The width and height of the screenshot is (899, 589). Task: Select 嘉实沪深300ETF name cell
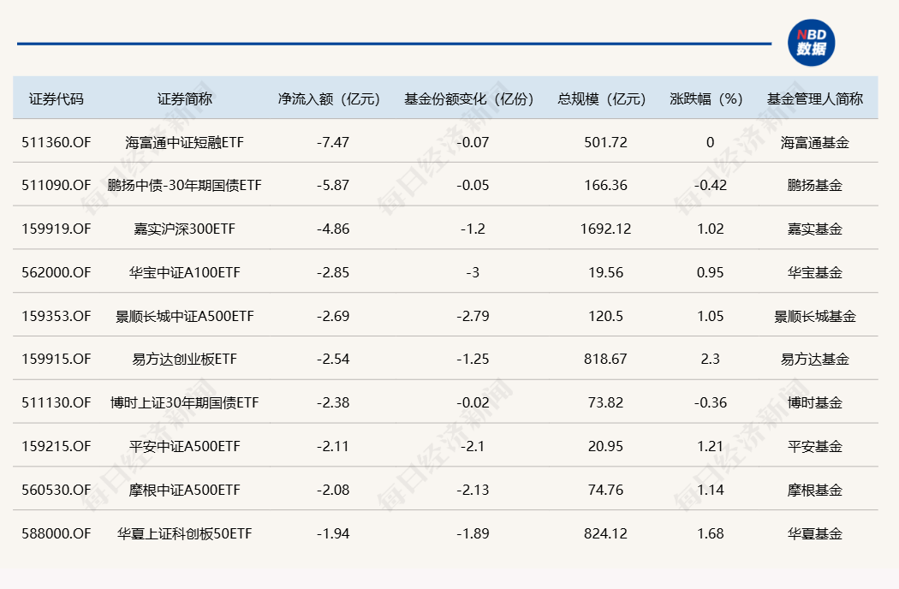click(x=185, y=229)
